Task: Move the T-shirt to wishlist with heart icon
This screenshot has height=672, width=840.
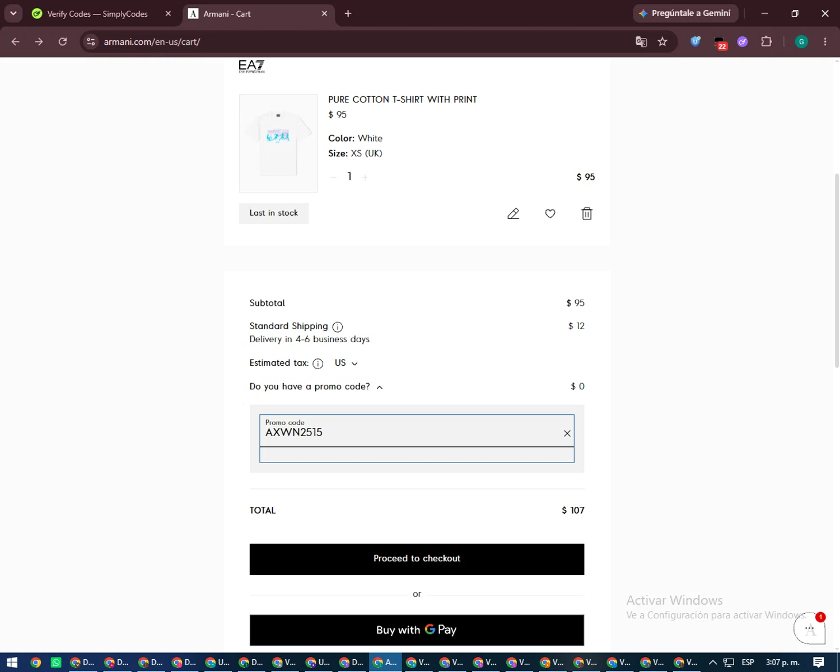Action: point(550,213)
